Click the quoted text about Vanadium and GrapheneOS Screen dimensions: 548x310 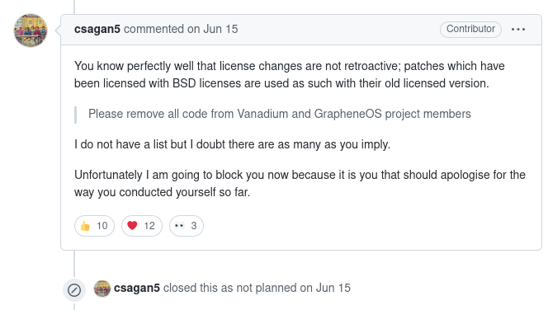[x=279, y=114]
